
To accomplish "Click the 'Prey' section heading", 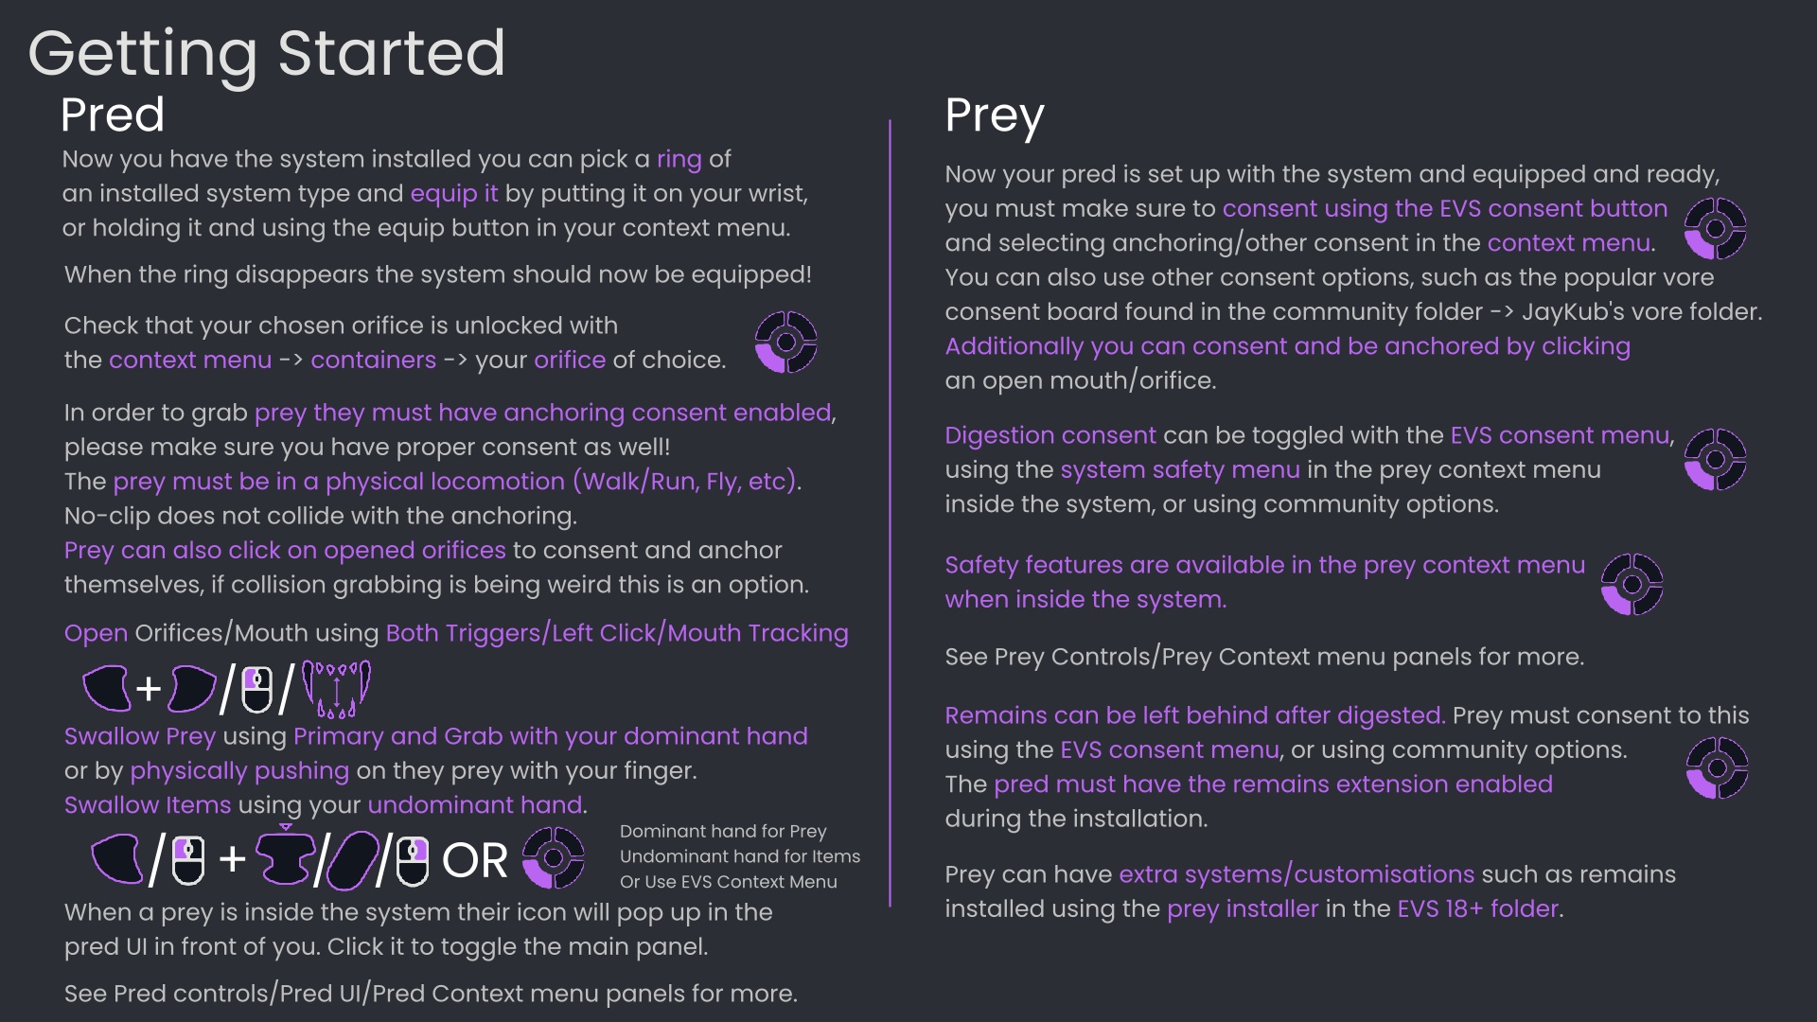I will (994, 116).
